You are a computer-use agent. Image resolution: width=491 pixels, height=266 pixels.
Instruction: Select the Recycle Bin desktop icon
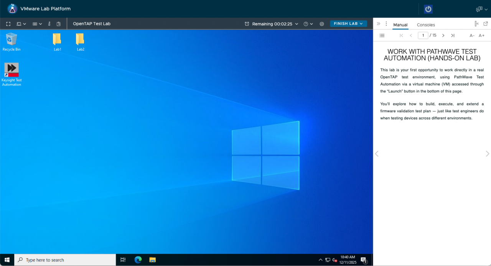click(12, 42)
